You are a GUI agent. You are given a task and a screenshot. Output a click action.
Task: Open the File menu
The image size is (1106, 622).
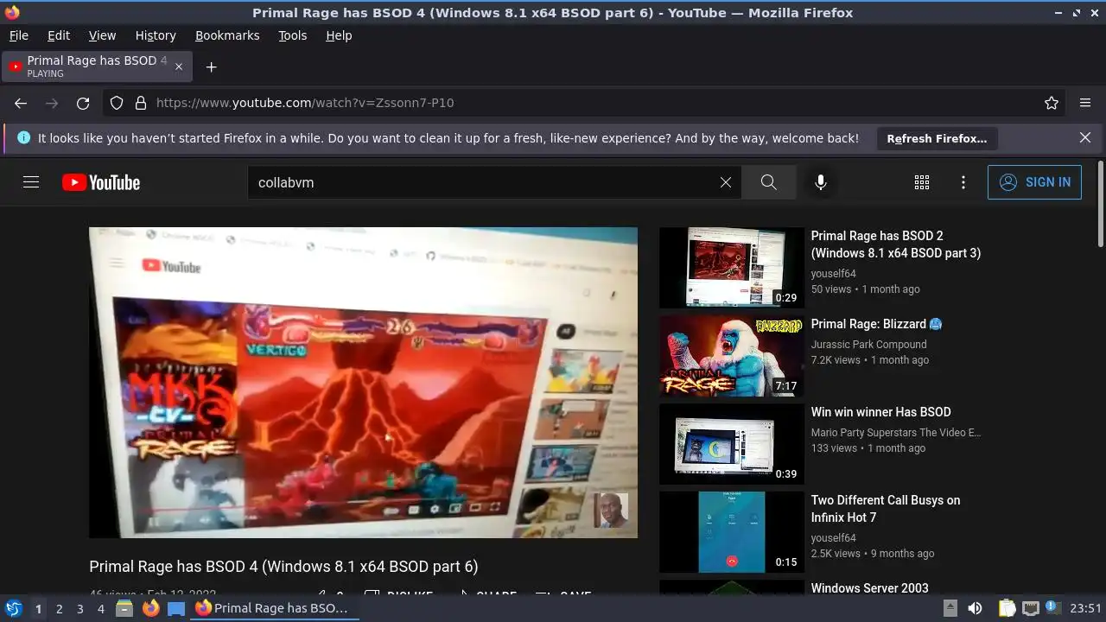(x=18, y=35)
